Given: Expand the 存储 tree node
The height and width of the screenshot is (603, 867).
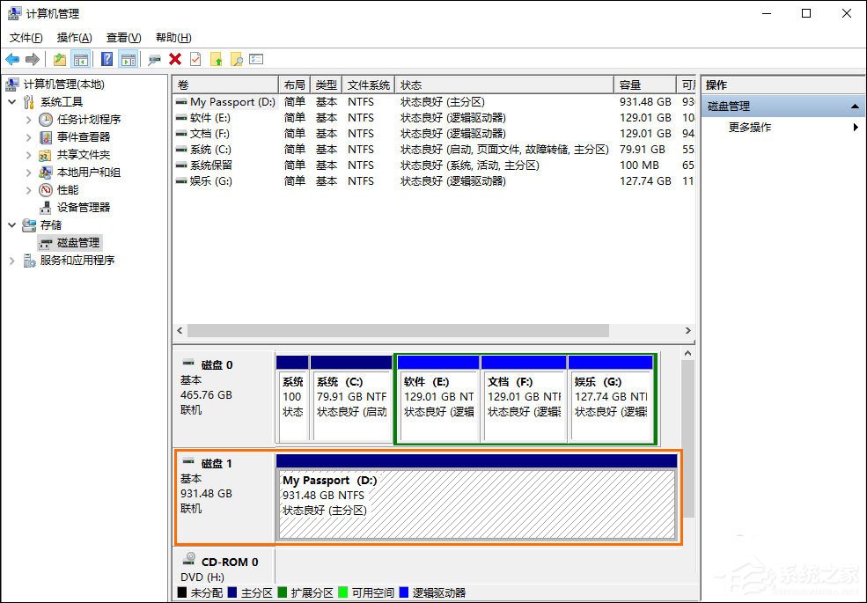Looking at the screenshot, I should pos(11,225).
